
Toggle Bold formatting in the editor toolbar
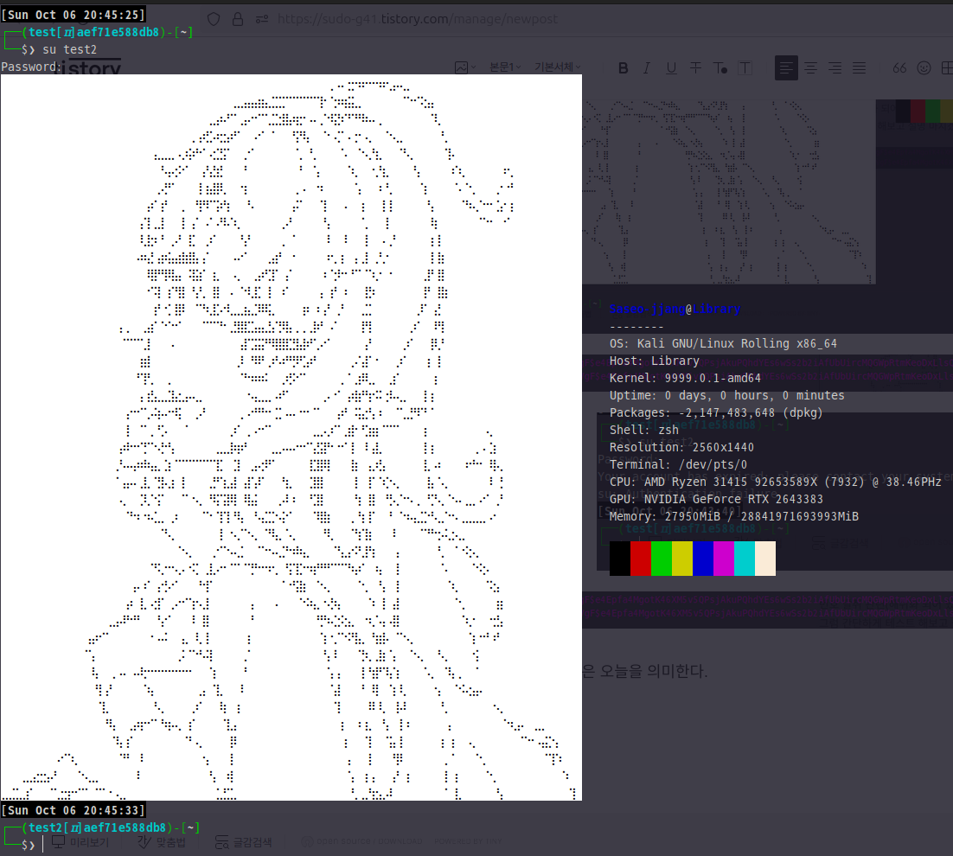click(623, 68)
